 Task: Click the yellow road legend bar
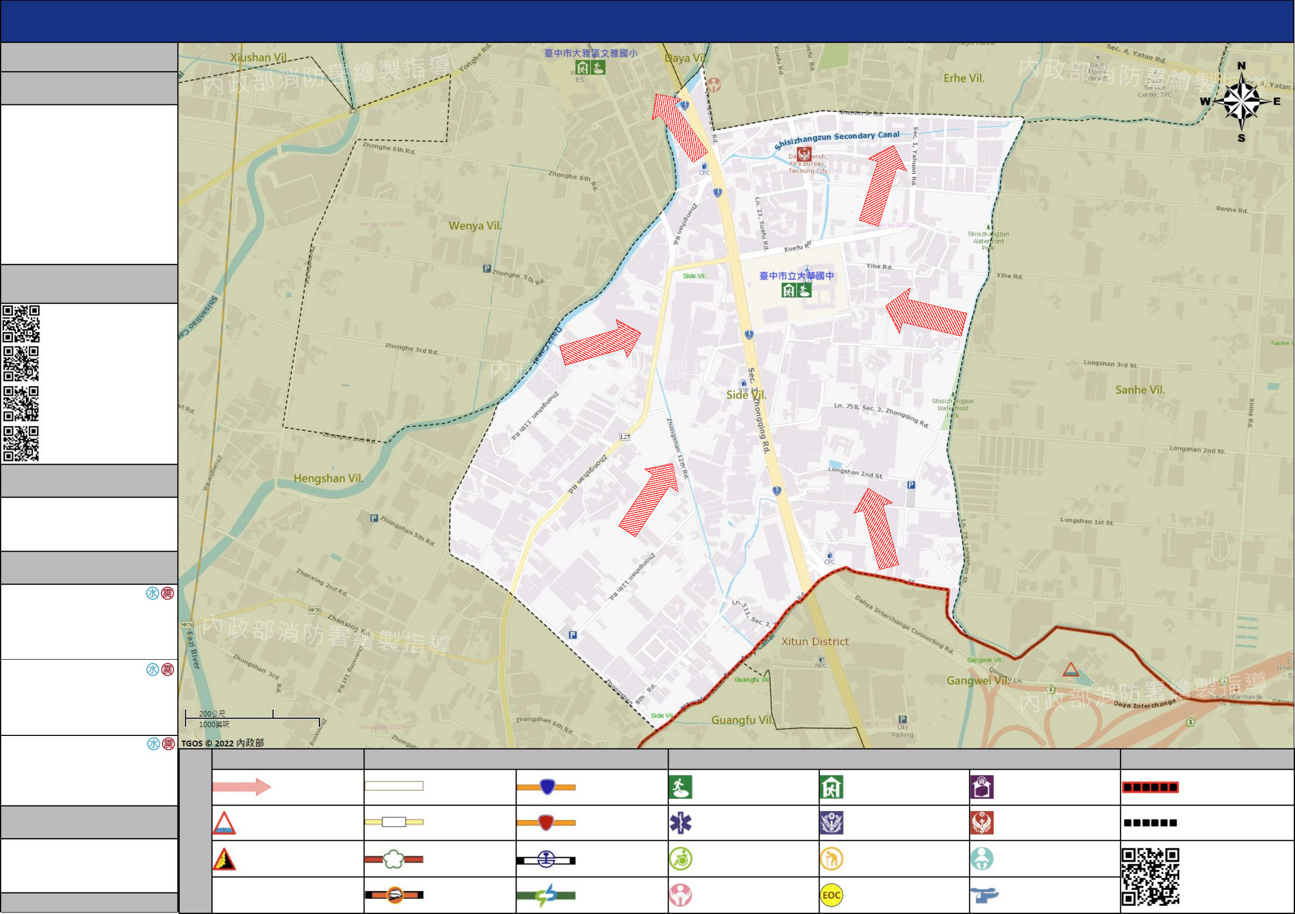coord(394,822)
